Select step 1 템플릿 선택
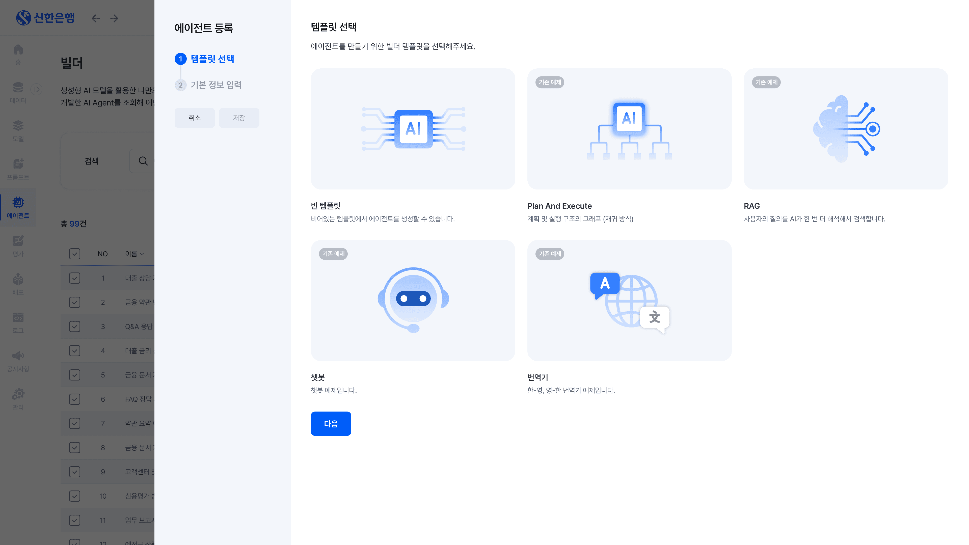 (212, 59)
